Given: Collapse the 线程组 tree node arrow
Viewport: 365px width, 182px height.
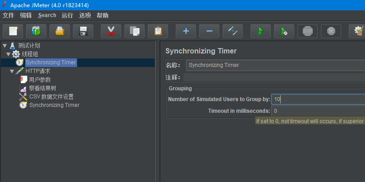Looking at the screenshot, I should 9,54.
